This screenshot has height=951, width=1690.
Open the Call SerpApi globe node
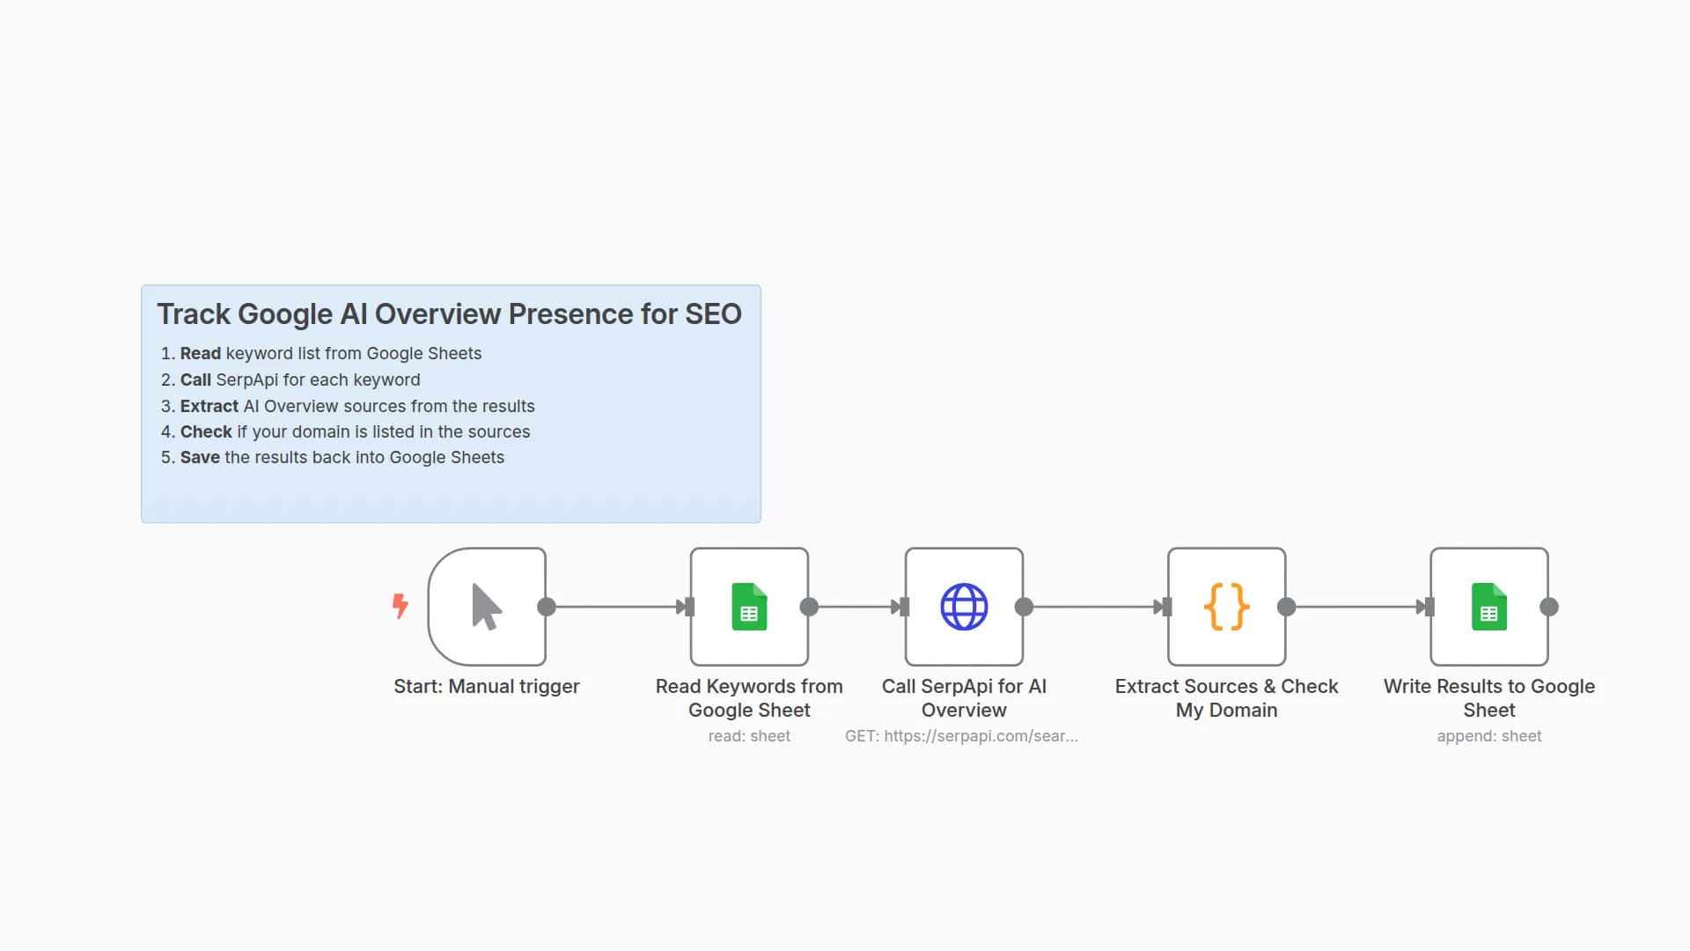point(964,607)
